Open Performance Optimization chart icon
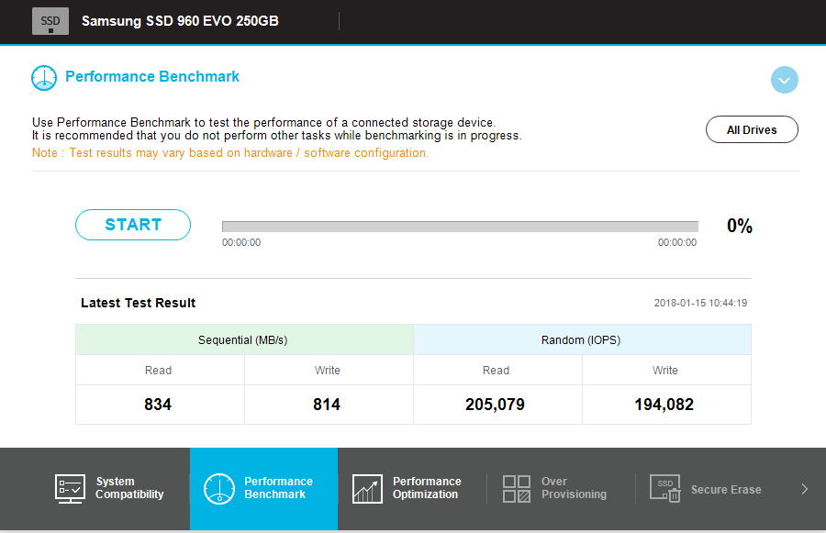This screenshot has height=533, width=826. click(x=368, y=489)
